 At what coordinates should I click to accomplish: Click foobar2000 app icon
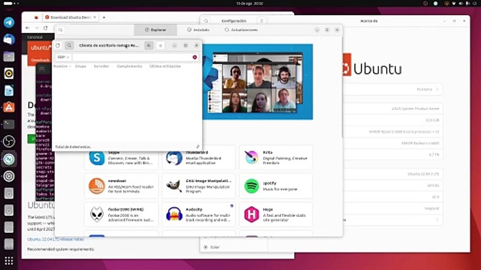(x=97, y=214)
